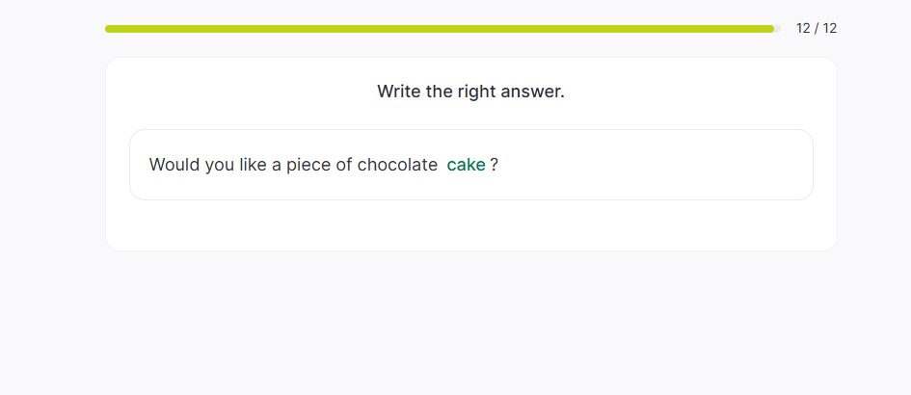Click the word "piece" in the sentence
This screenshot has width=911, height=395.
(x=307, y=165)
